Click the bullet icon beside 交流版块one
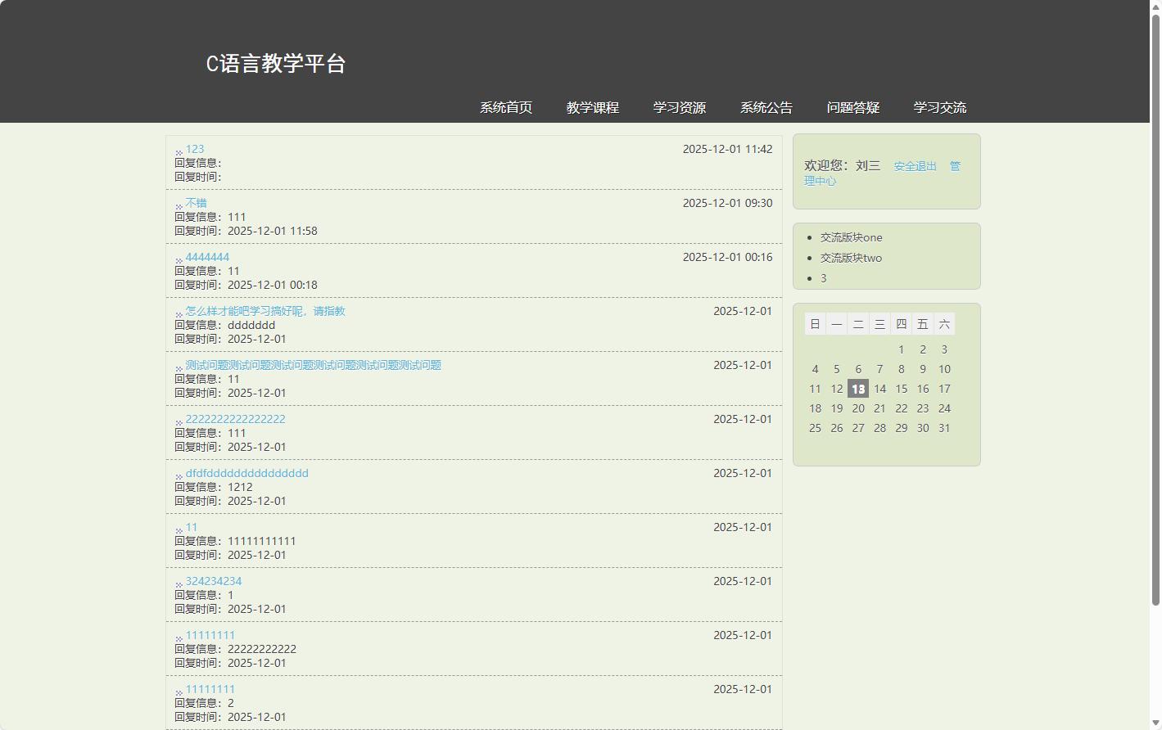 pyautogui.click(x=809, y=237)
